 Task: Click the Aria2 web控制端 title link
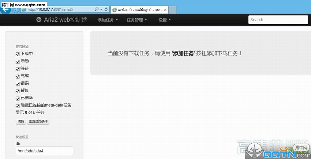click(x=65, y=20)
